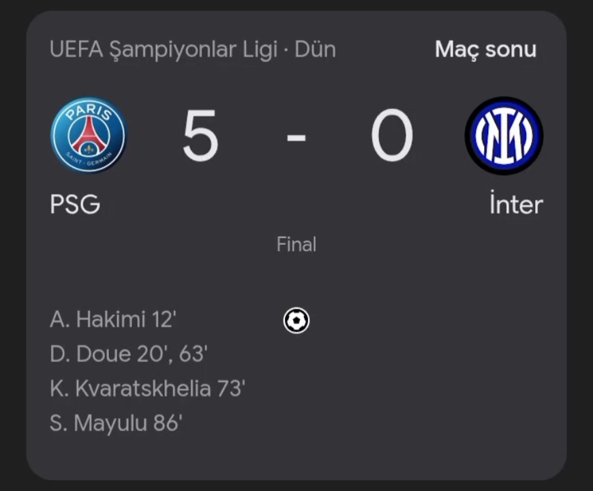
Task: Click Kvaratskhelia's 73' goal minute
Action: (x=232, y=389)
